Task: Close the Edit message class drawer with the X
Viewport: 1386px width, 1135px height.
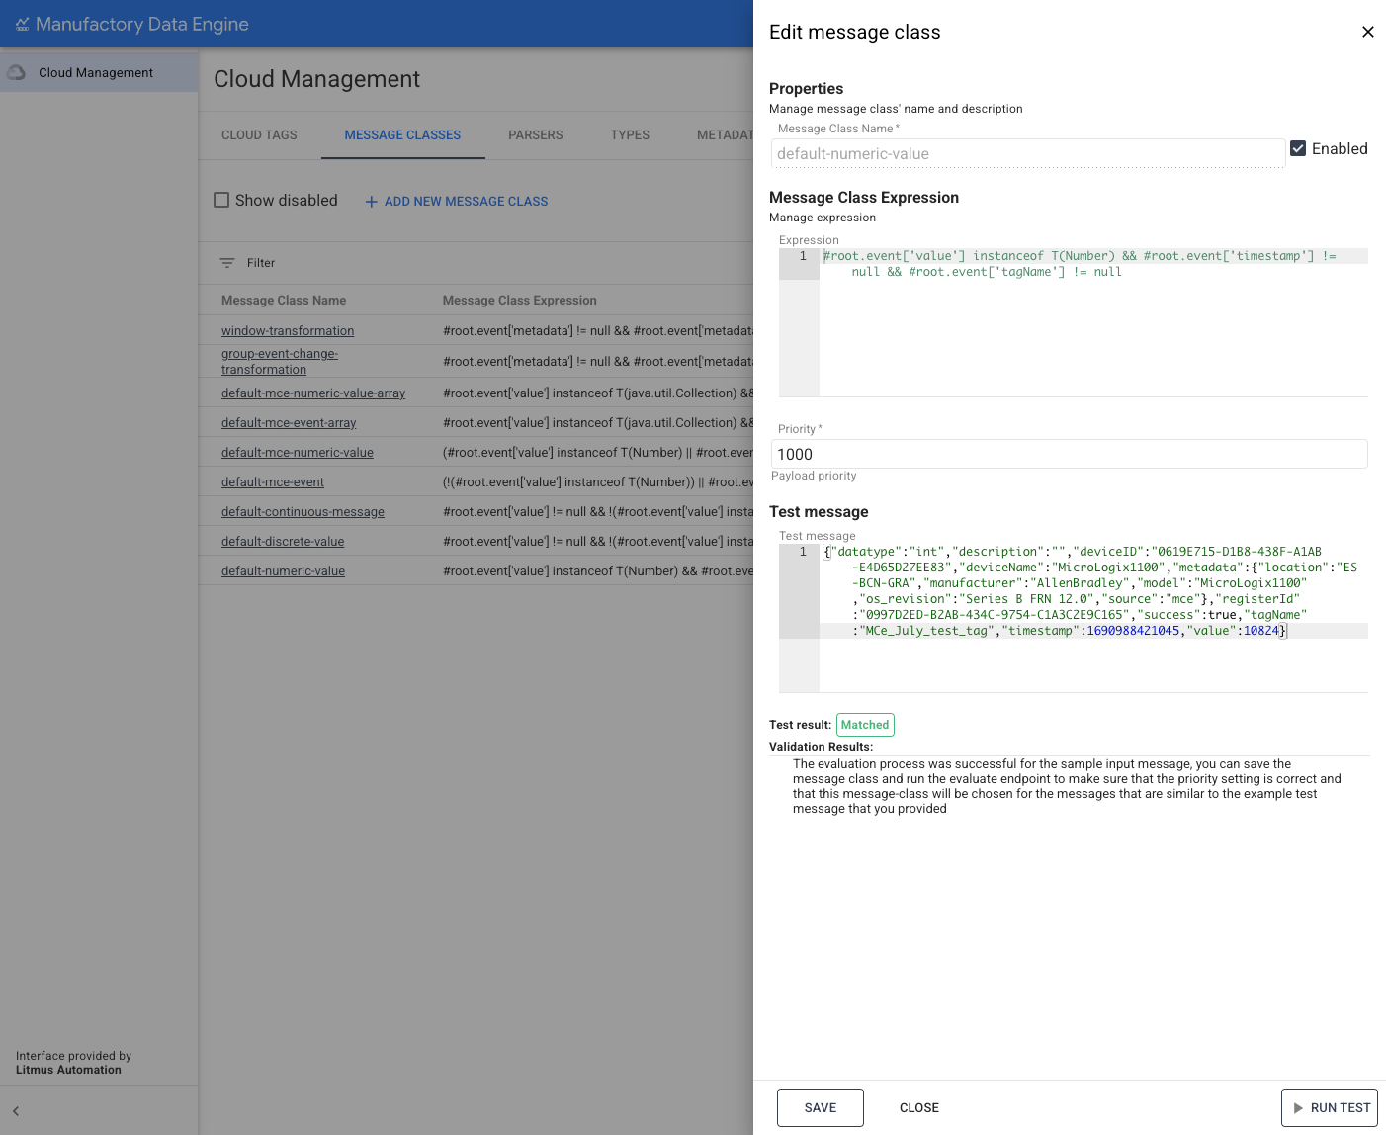Action: click(1368, 31)
